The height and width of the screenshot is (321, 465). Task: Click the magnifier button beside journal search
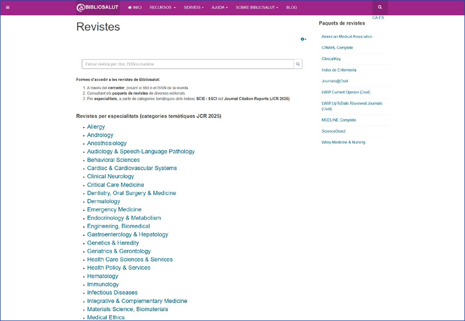point(298,64)
